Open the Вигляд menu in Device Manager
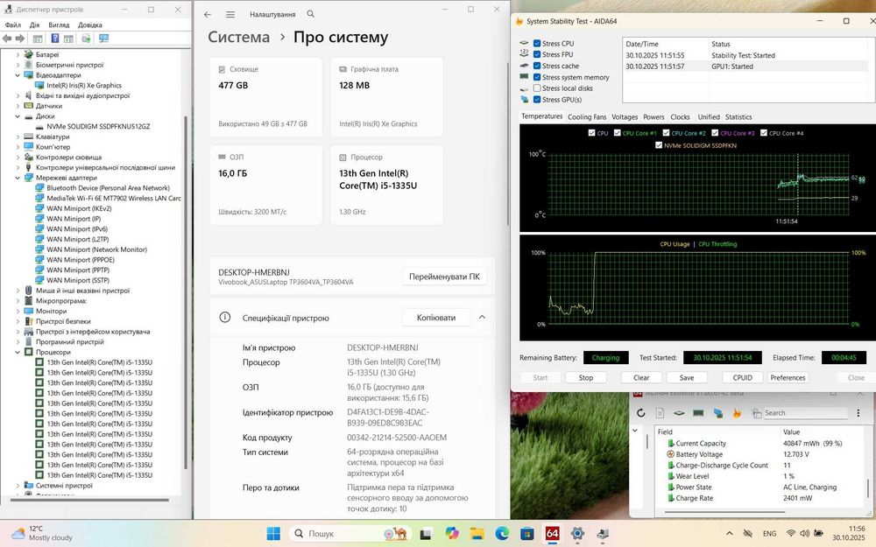Viewport: 876px width, 547px height. [x=59, y=25]
